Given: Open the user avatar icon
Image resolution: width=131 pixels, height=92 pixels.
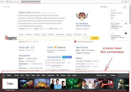Looking at the screenshot, I should click(125, 7).
